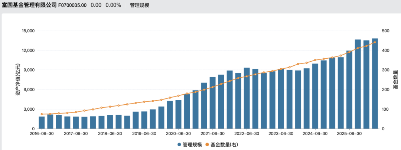
Task: Click right axis value 100
Action: [x=386, y=110]
